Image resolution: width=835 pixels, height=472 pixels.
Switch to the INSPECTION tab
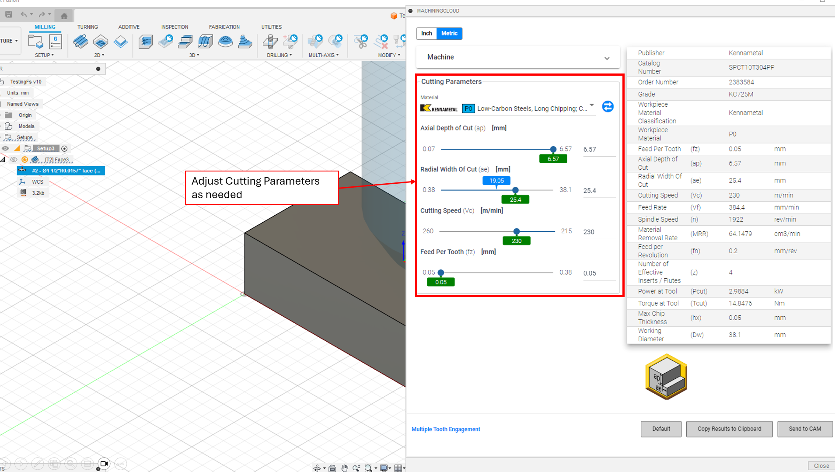(175, 27)
